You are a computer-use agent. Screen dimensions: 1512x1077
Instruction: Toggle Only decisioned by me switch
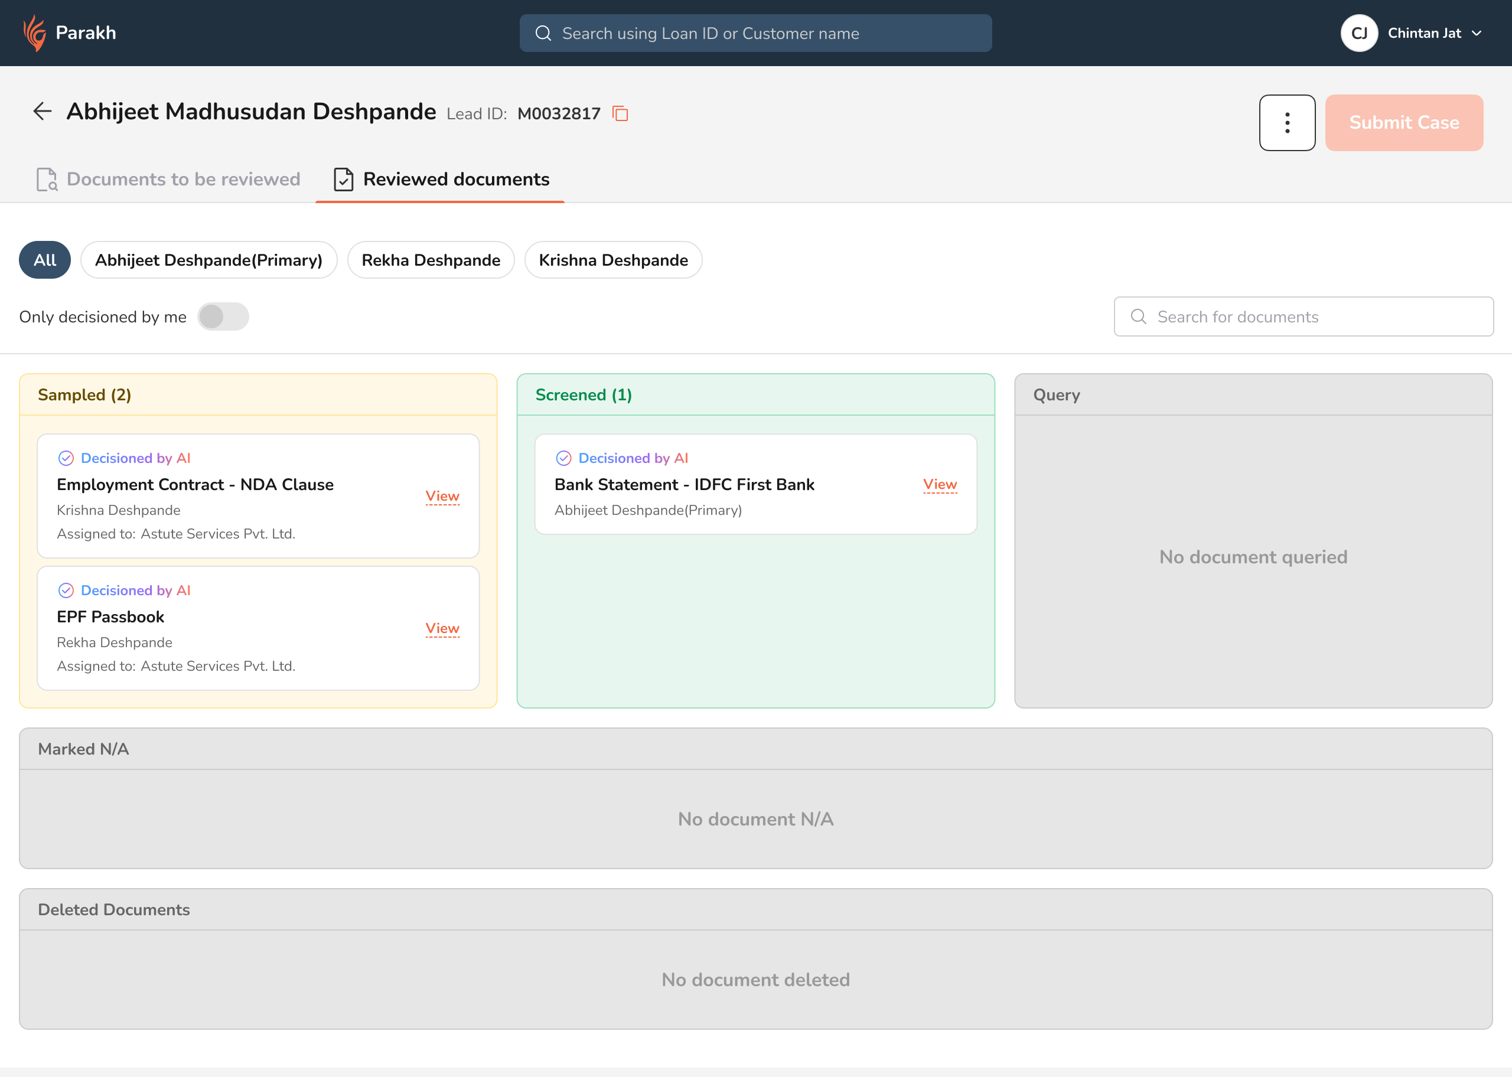tap(223, 316)
